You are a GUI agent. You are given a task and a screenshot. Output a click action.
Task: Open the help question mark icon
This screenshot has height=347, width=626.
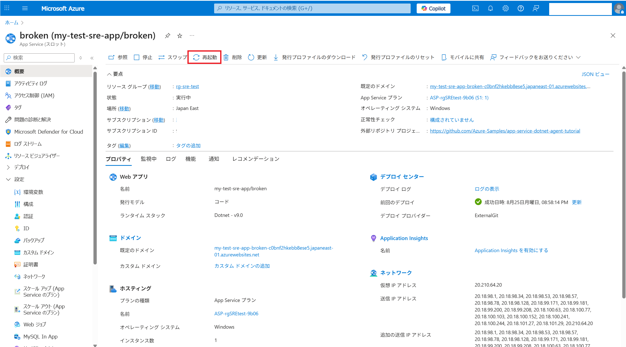[520, 8]
